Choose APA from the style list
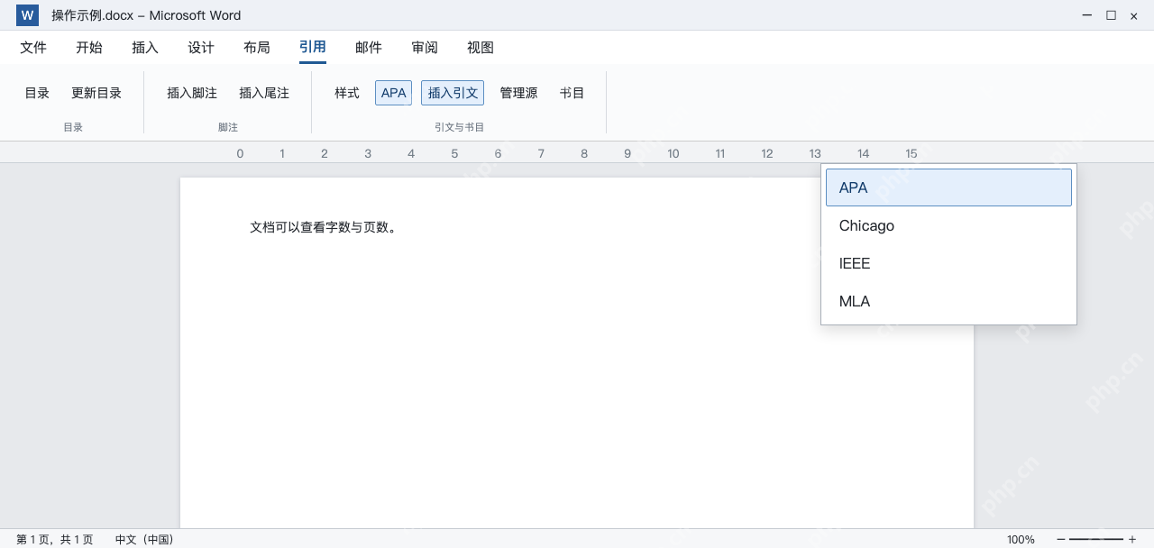 click(x=948, y=187)
